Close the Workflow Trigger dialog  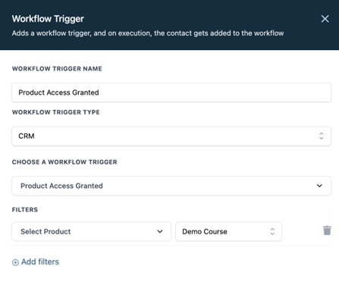click(325, 19)
